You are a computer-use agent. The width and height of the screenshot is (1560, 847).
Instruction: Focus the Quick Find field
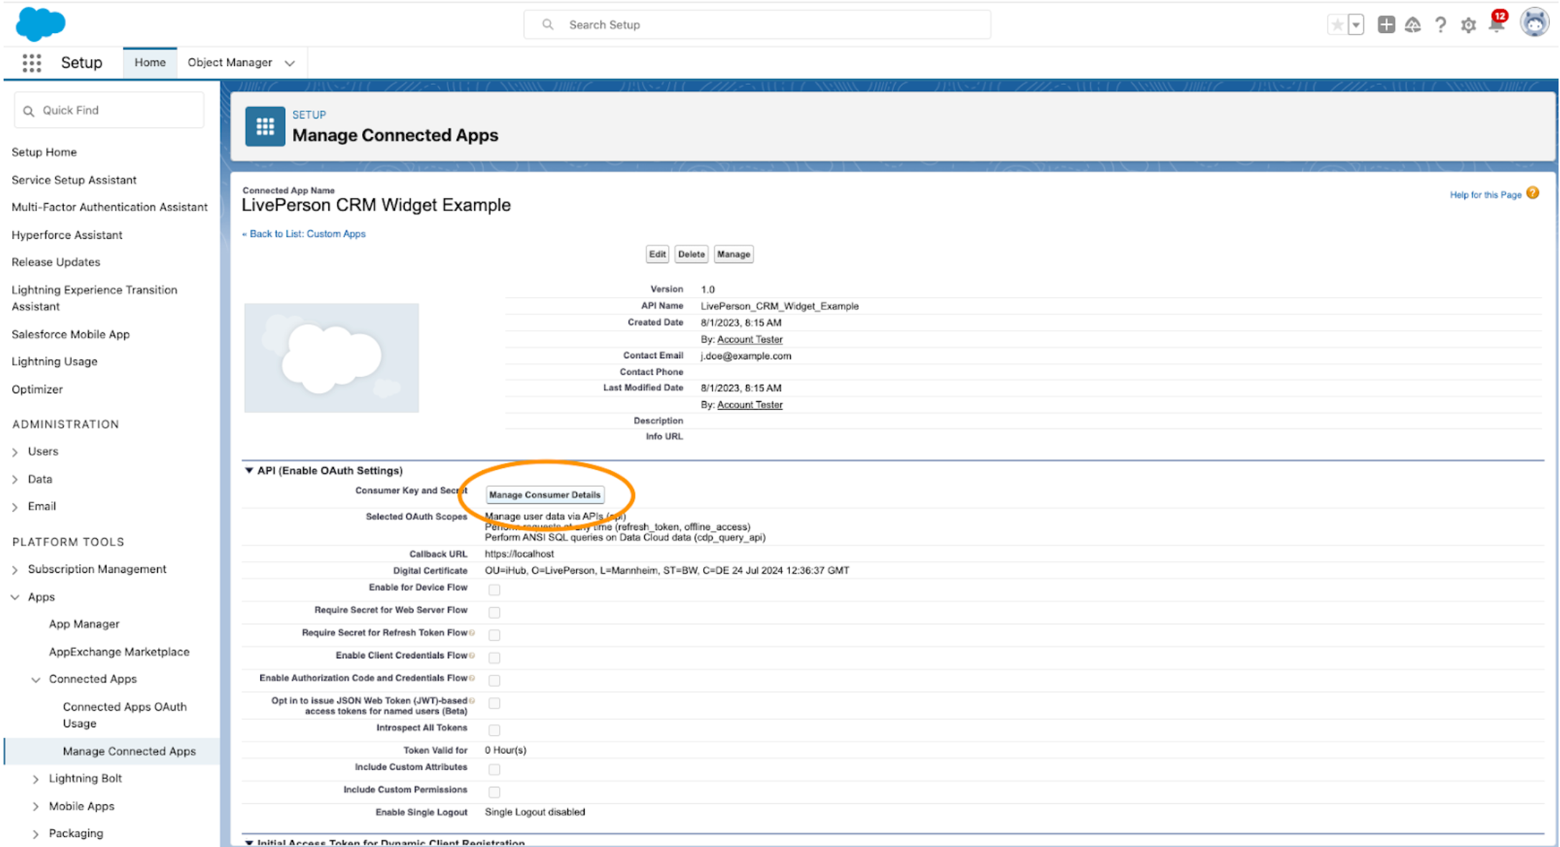point(109,111)
